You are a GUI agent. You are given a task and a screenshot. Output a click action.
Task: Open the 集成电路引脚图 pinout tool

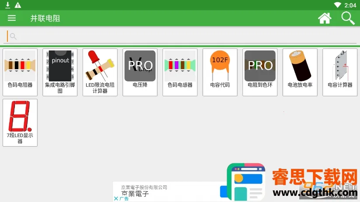(60, 72)
